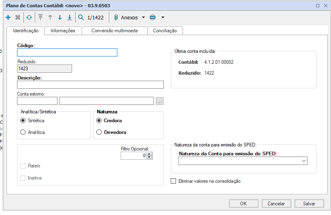Select the Analítica radio button
The image size is (331, 215).
23,132
